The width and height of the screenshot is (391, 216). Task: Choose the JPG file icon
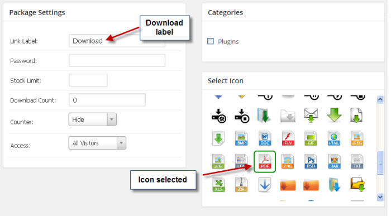coord(218,161)
